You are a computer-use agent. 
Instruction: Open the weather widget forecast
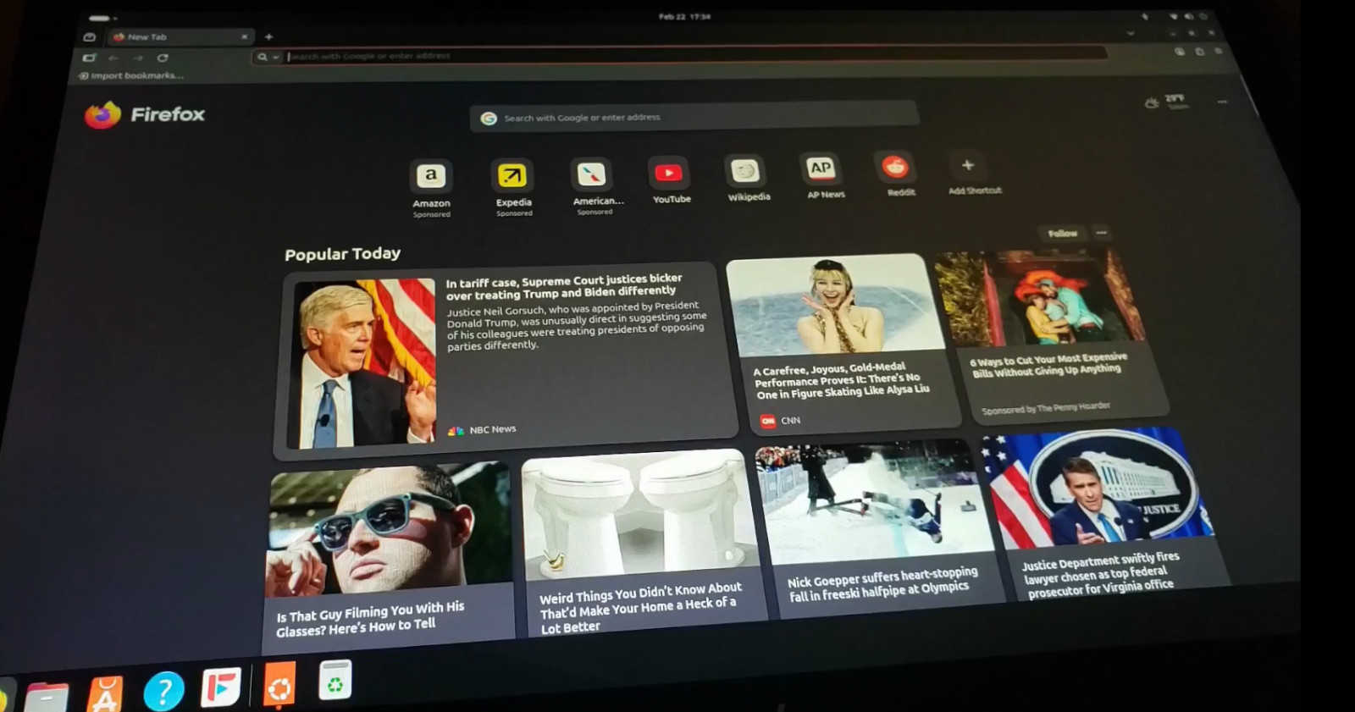[1168, 102]
